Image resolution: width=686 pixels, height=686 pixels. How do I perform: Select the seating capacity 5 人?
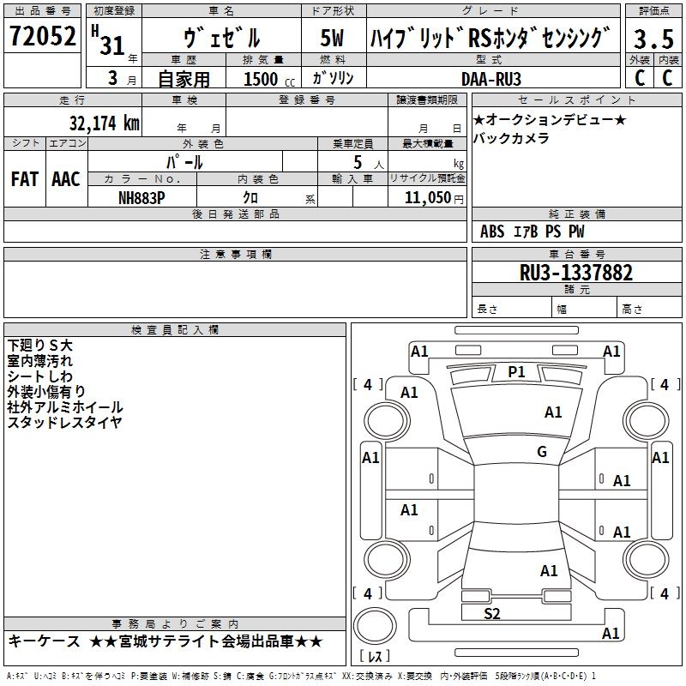tap(368, 163)
